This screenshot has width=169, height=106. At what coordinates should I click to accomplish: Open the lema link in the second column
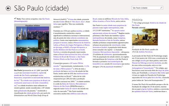(x=72, y=19)
